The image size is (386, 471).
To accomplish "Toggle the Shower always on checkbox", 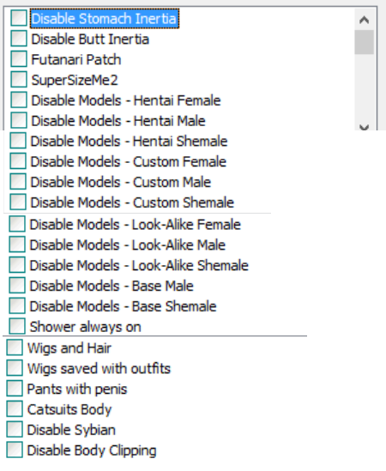I will tap(17, 326).
